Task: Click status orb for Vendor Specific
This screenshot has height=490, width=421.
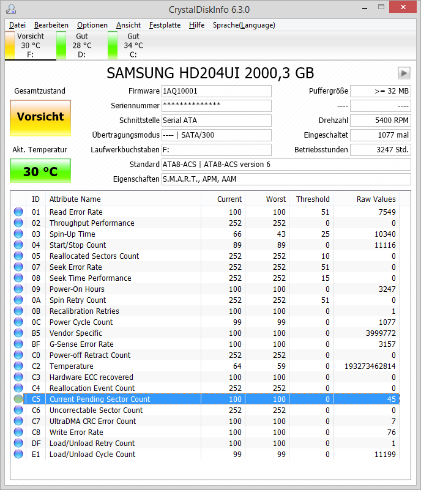Action: pos(18,333)
